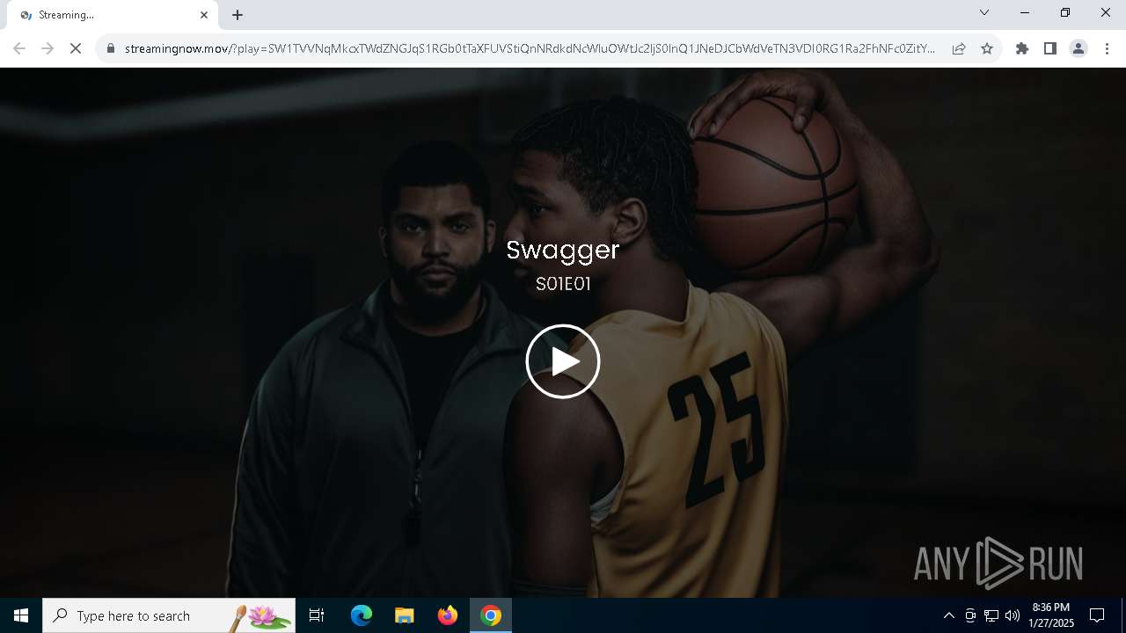Click the Swagger title text
This screenshot has width=1126, height=633.
click(x=563, y=251)
